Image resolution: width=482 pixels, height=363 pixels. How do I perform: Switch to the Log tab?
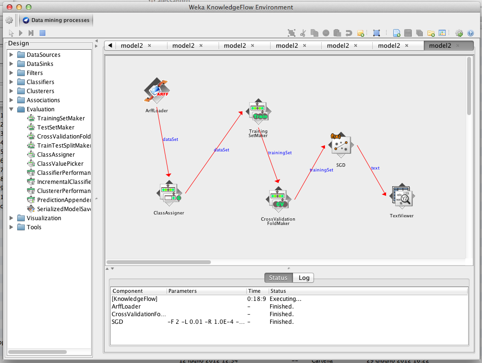(304, 278)
